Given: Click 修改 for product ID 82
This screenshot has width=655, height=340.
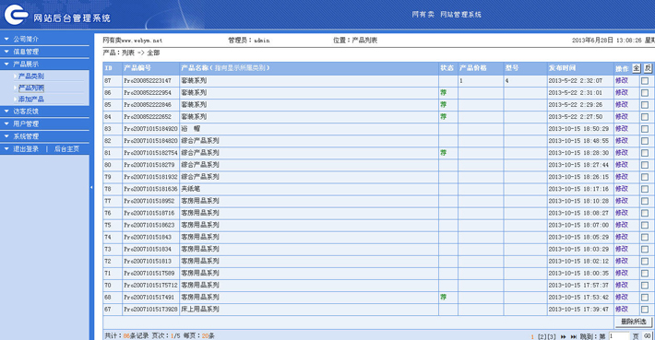Looking at the screenshot, I should click(622, 141).
